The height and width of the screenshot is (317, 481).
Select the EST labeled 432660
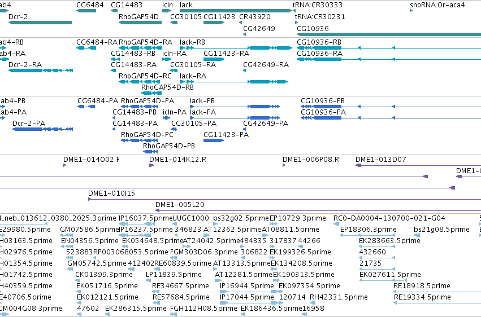pos(372,253)
